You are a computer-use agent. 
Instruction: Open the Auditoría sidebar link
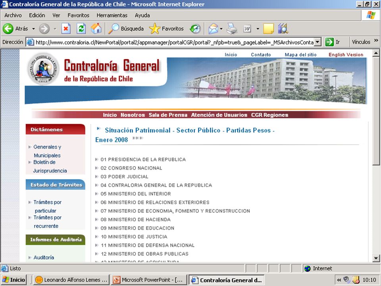point(44,257)
